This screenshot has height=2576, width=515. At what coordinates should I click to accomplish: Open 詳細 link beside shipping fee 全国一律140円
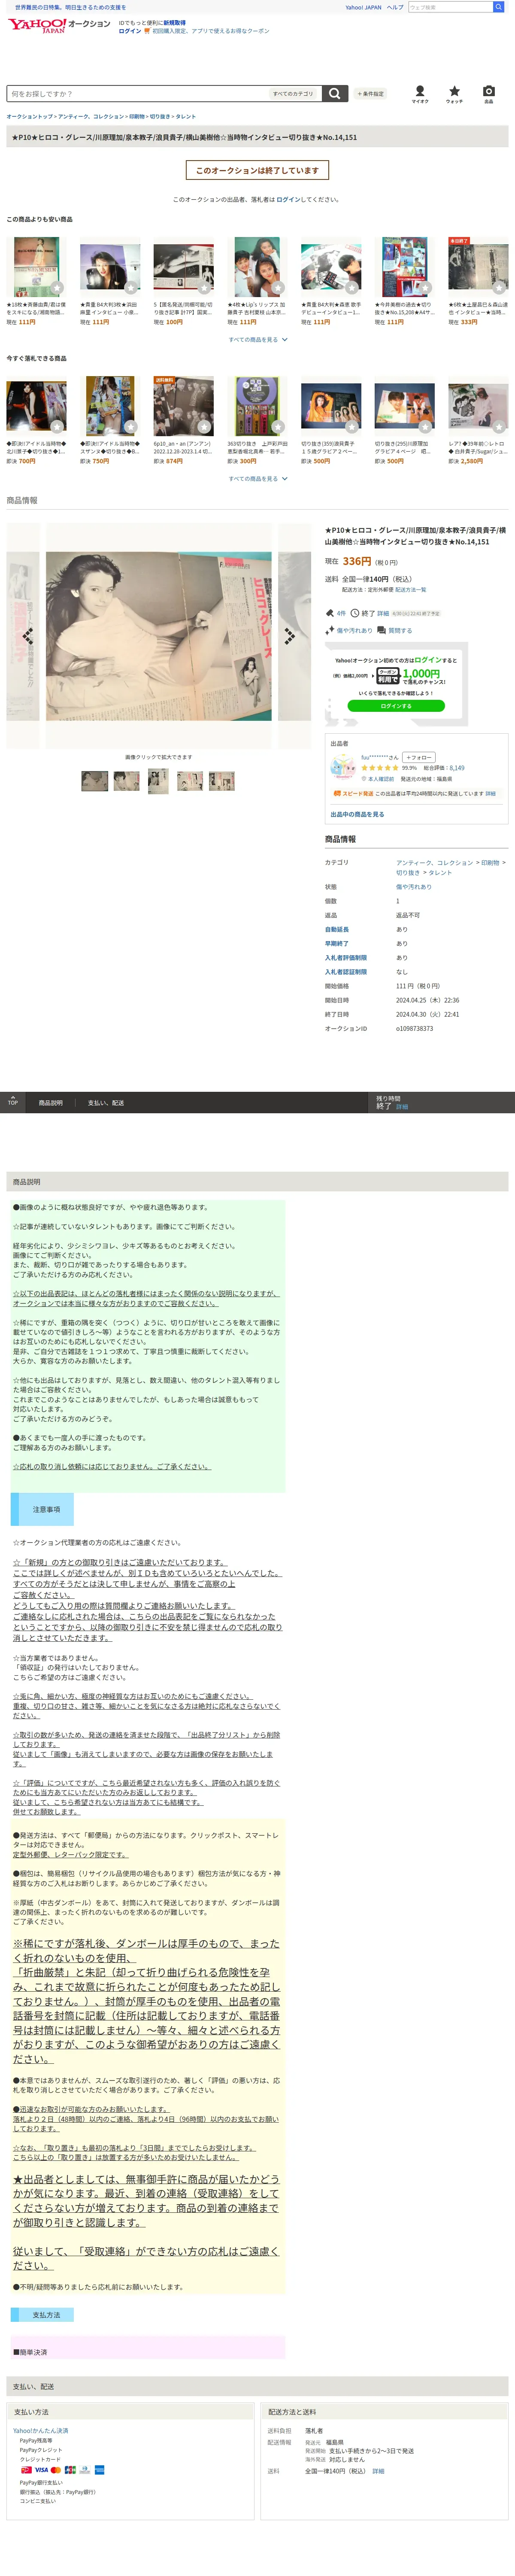coord(378,2471)
